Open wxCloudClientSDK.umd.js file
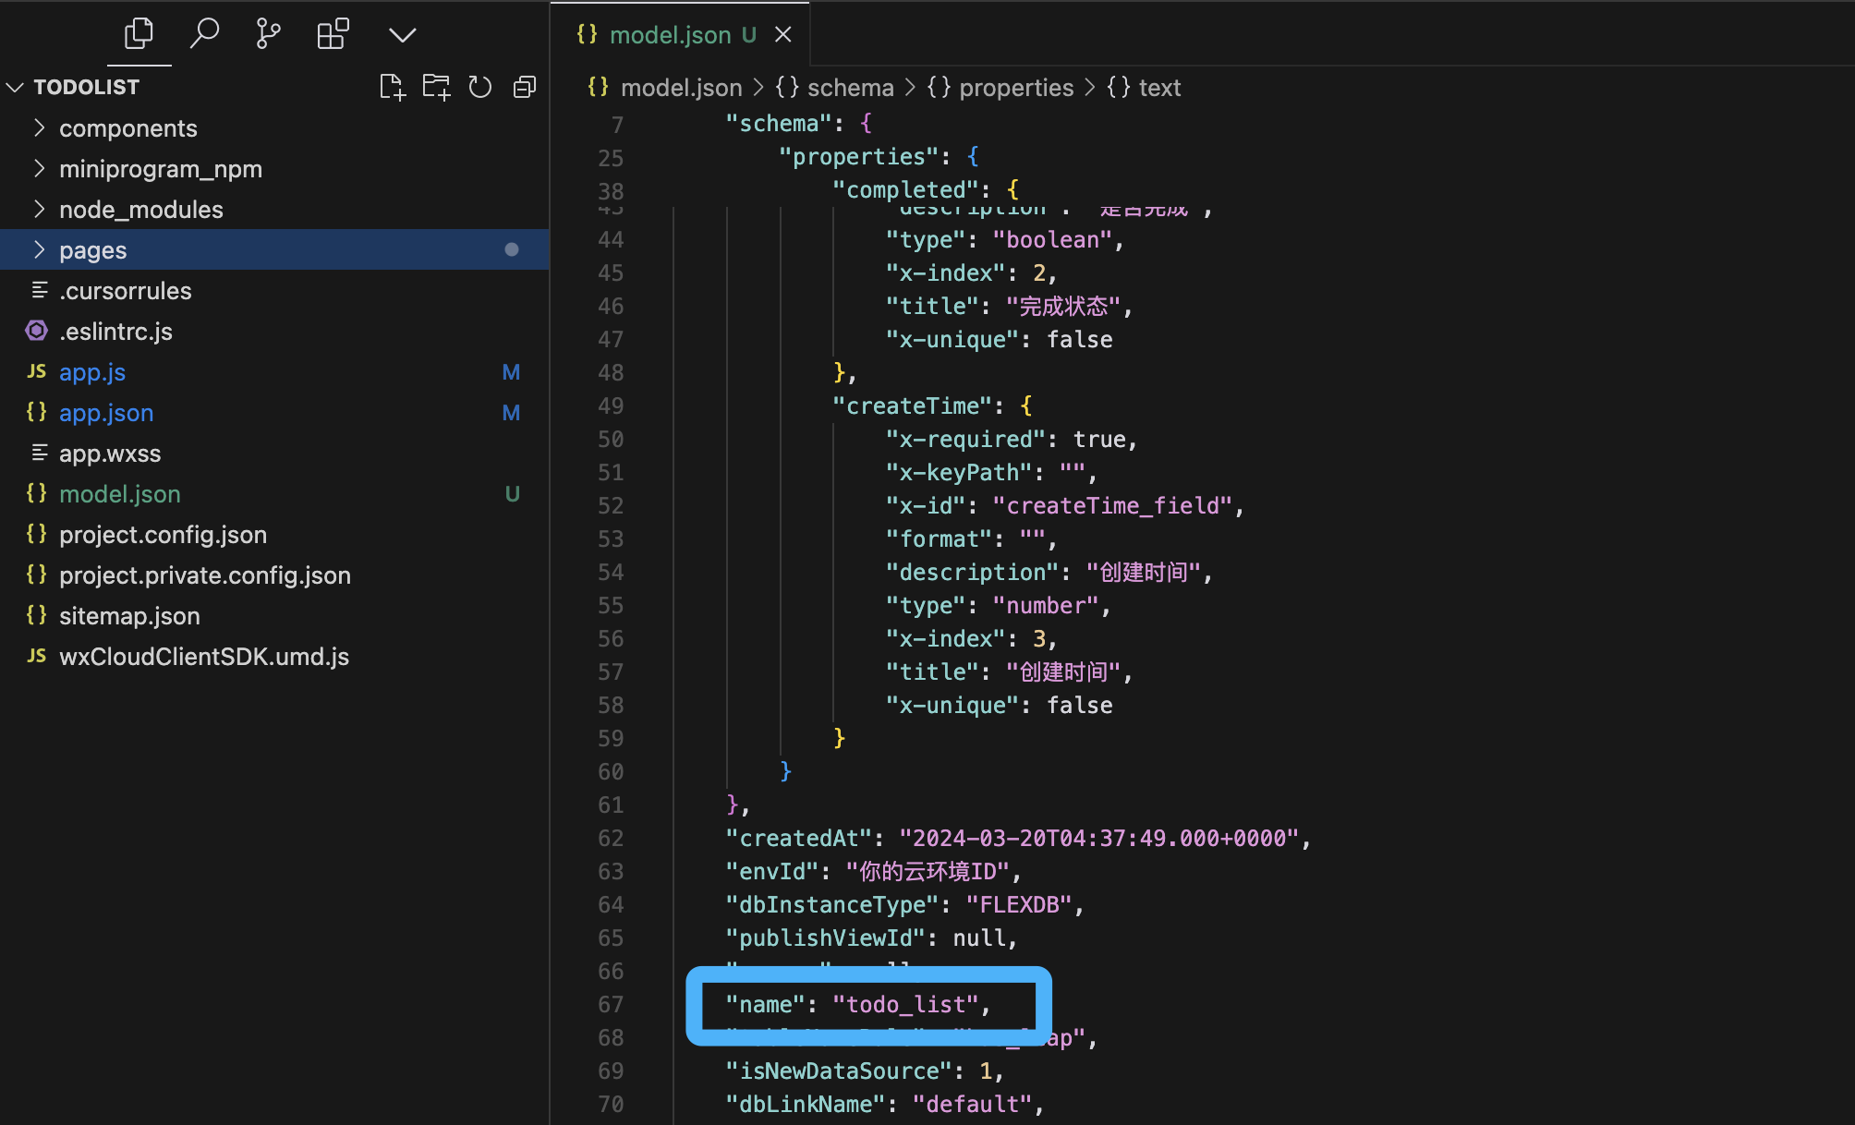The height and width of the screenshot is (1125, 1855). tap(203, 657)
